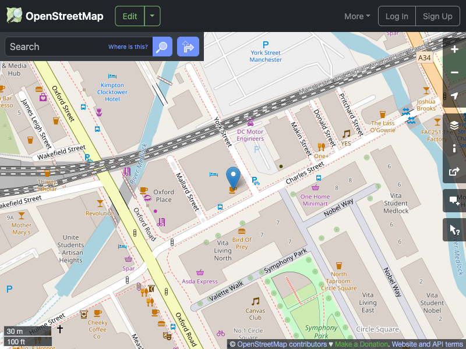466x349 pixels.
Task: Select the Query features arrow icon
Action: [454, 230]
